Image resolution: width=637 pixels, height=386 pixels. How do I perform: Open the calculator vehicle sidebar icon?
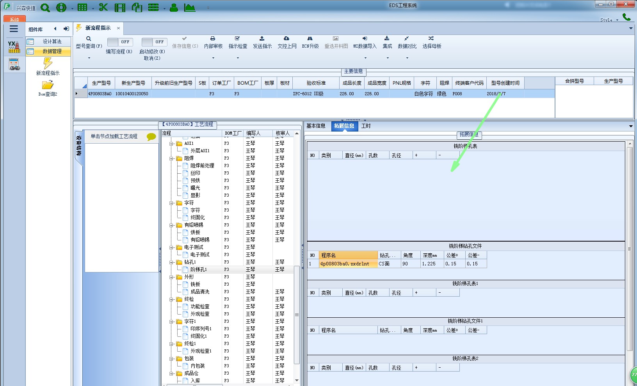coord(14,64)
